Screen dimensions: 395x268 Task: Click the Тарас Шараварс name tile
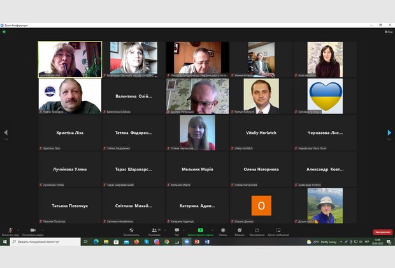tap(134, 169)
